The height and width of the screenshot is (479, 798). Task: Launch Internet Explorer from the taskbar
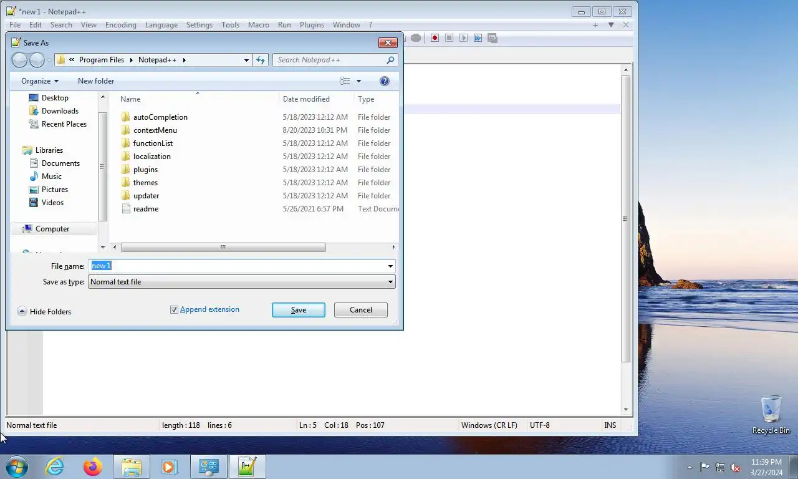click(55, 467)
